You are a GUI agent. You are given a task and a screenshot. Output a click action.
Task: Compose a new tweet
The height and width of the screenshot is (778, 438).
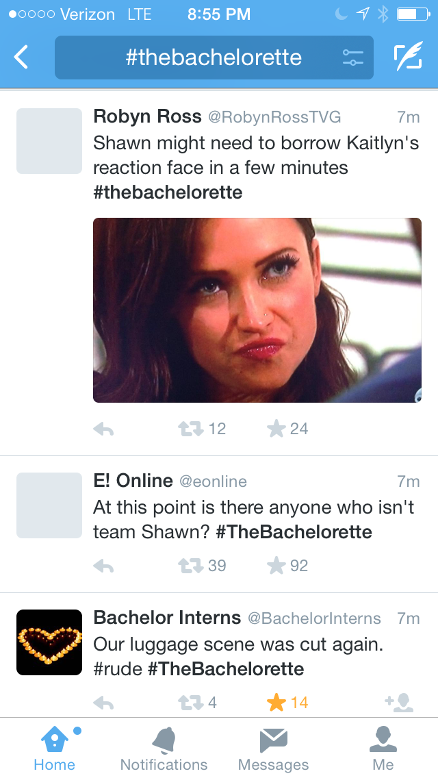pyautogui.click(x=408, y=58)
